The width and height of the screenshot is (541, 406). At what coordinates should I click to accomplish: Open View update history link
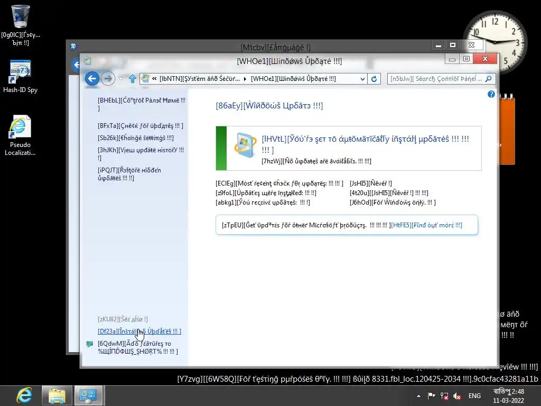[141, 154]
